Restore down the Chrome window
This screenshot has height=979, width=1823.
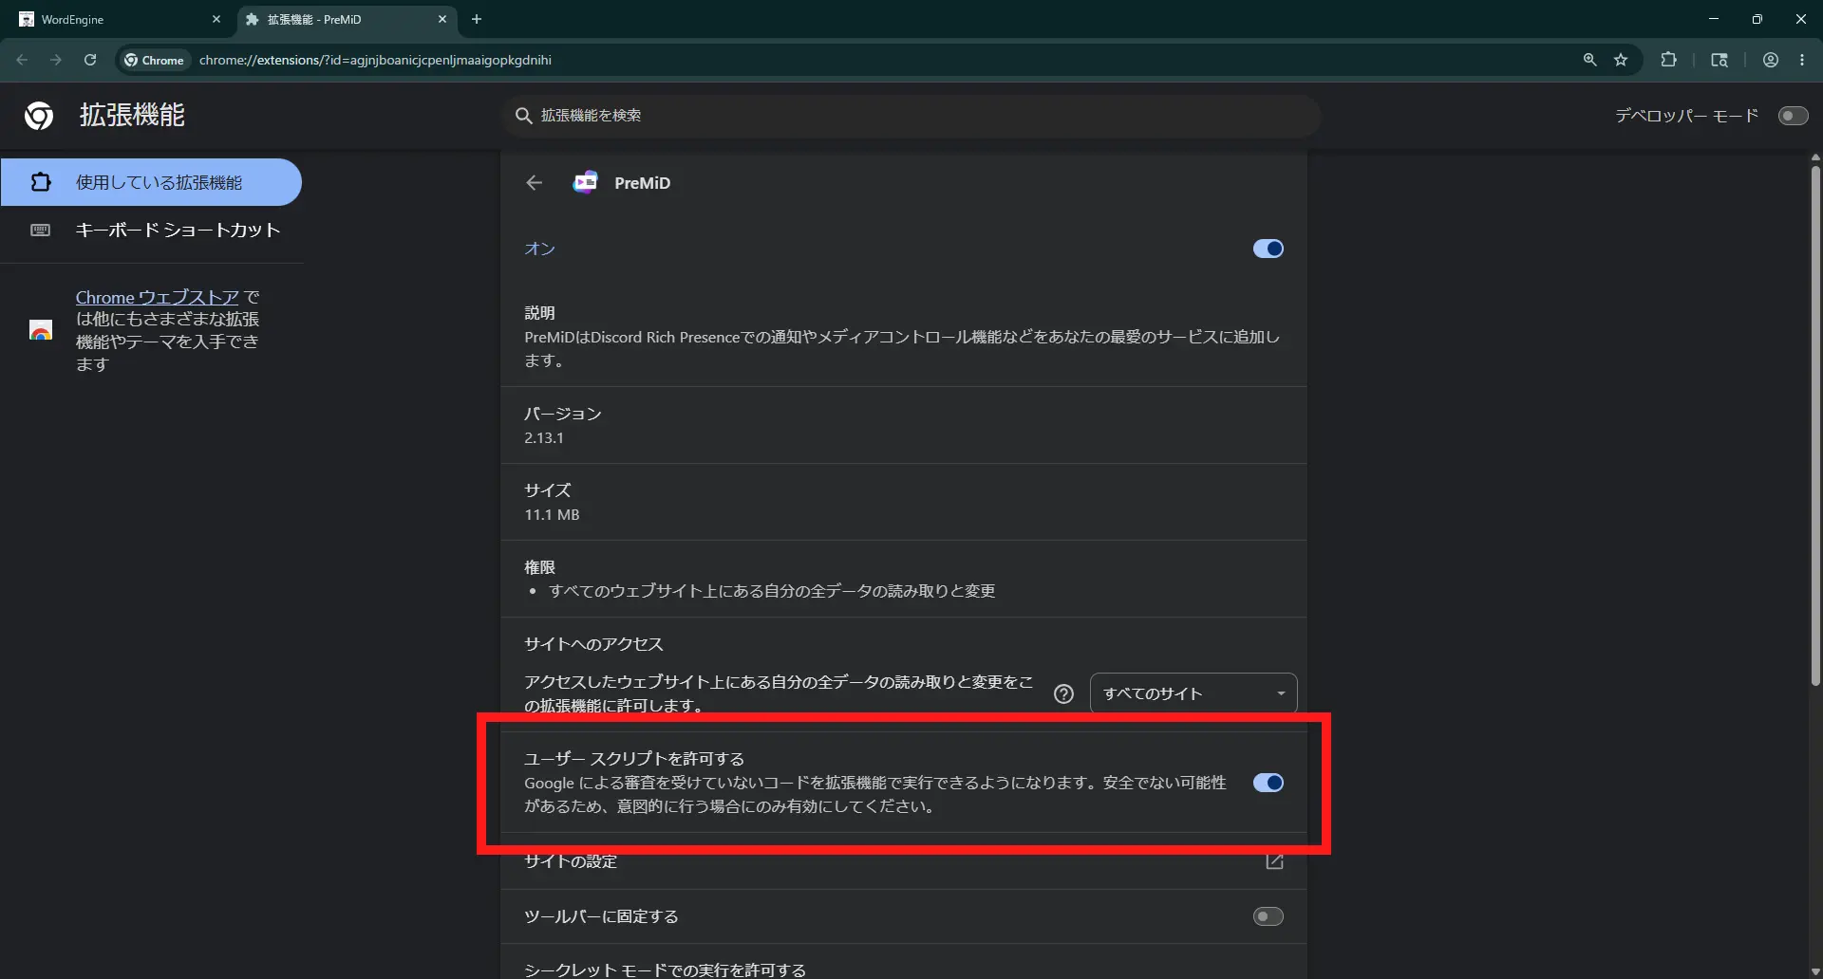tap(1757, 19)
